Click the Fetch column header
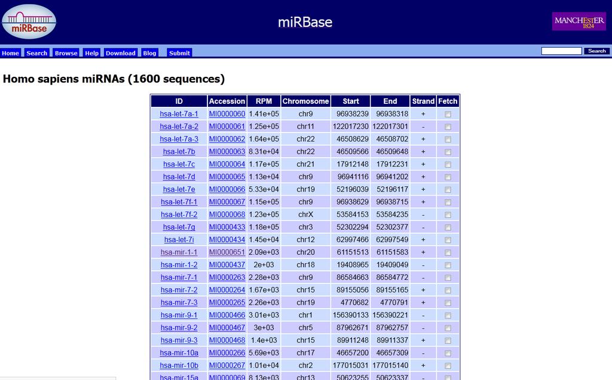This screenshot has height=380, width=612. (448, 101)
